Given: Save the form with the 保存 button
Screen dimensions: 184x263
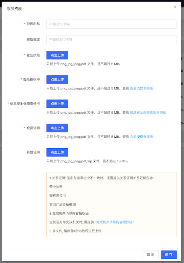Looking at the screenshot, I should (x=169, y=254).
